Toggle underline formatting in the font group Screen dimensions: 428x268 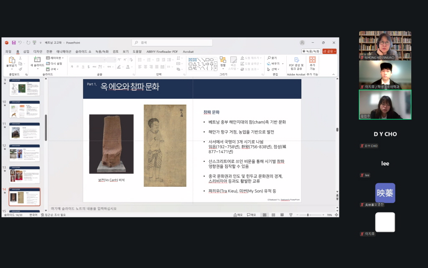83,67
